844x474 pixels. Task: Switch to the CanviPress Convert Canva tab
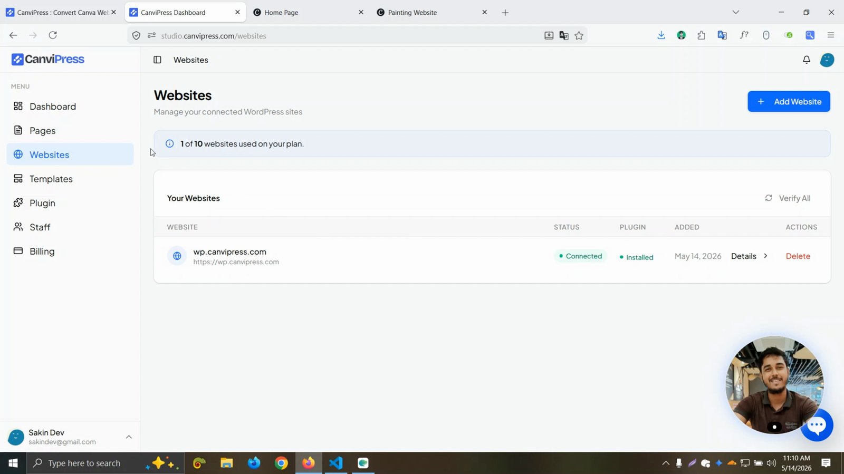(61, 12)
